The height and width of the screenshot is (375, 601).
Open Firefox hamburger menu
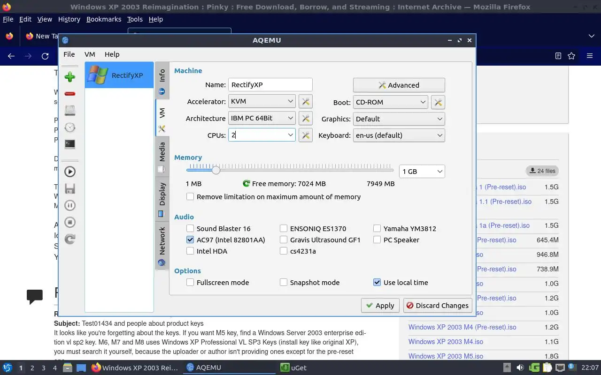(x=590, y=56)
